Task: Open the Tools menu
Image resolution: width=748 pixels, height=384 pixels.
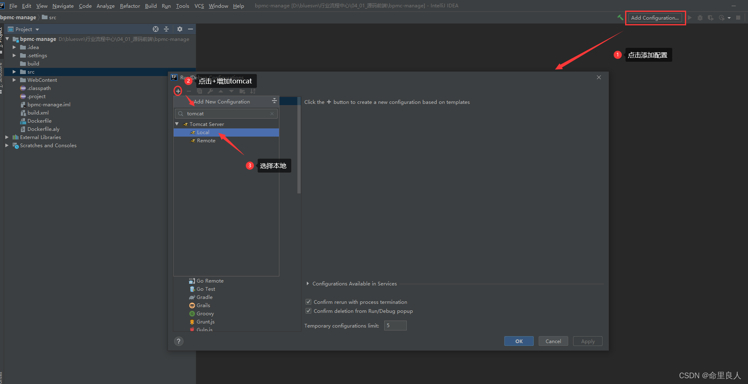Action: pyautogui.click(x=183, y=6)
